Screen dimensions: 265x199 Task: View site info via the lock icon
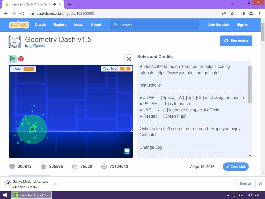pyautogui.click(x=33, y=13)
